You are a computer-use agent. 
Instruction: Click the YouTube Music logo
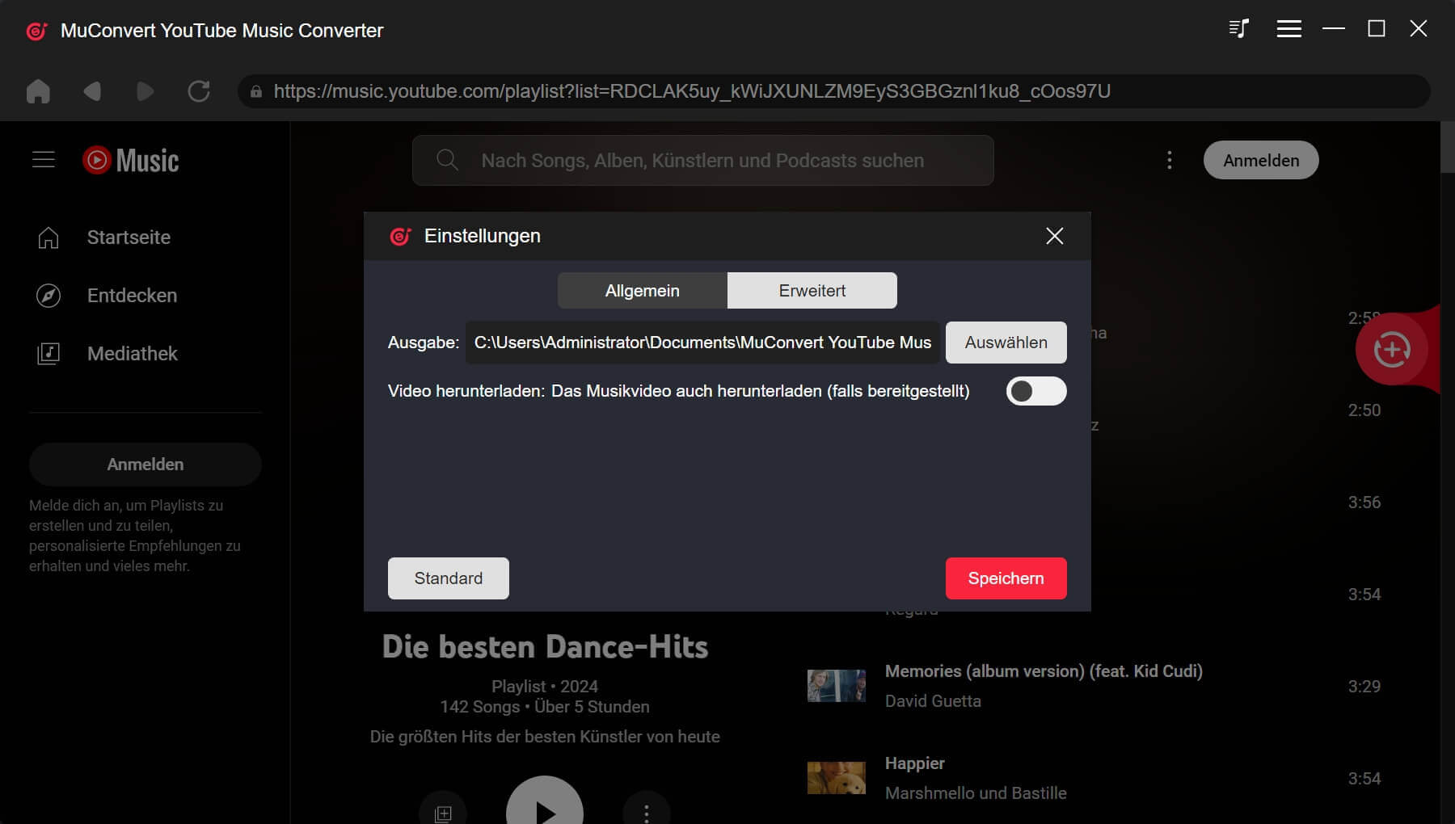tap(131, 160)
